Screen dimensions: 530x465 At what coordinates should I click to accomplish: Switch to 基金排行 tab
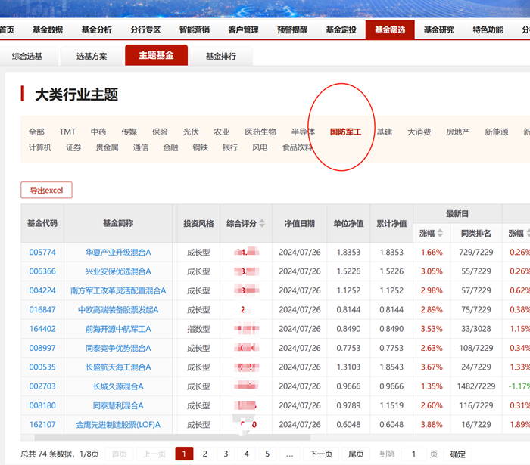pos(221,56)
